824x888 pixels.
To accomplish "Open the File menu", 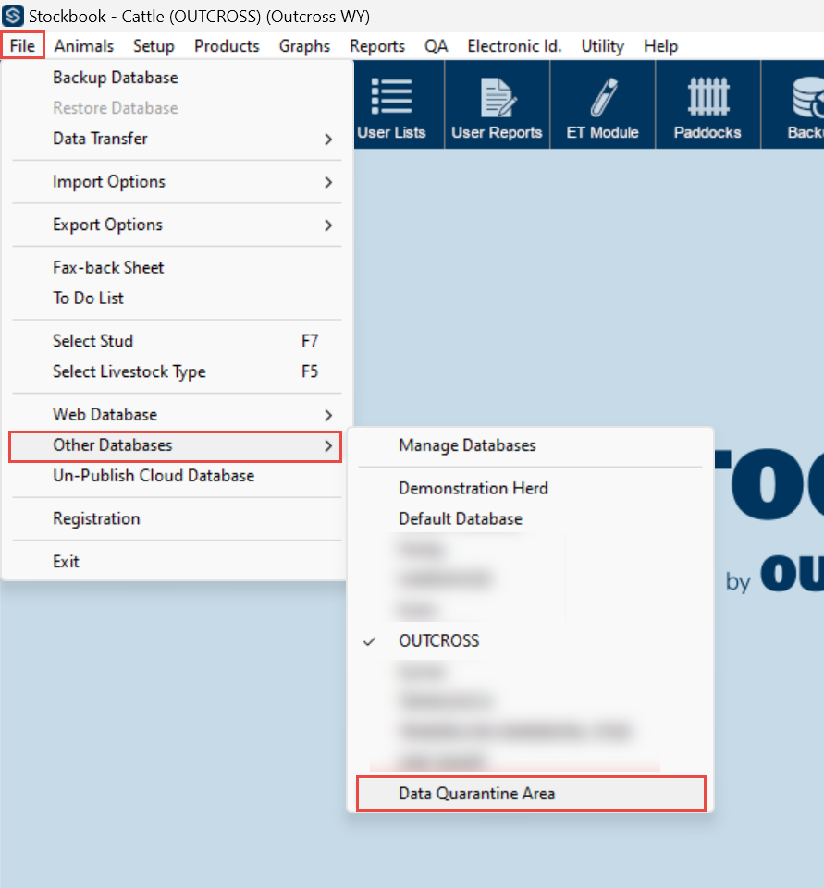I will [23, 45].
